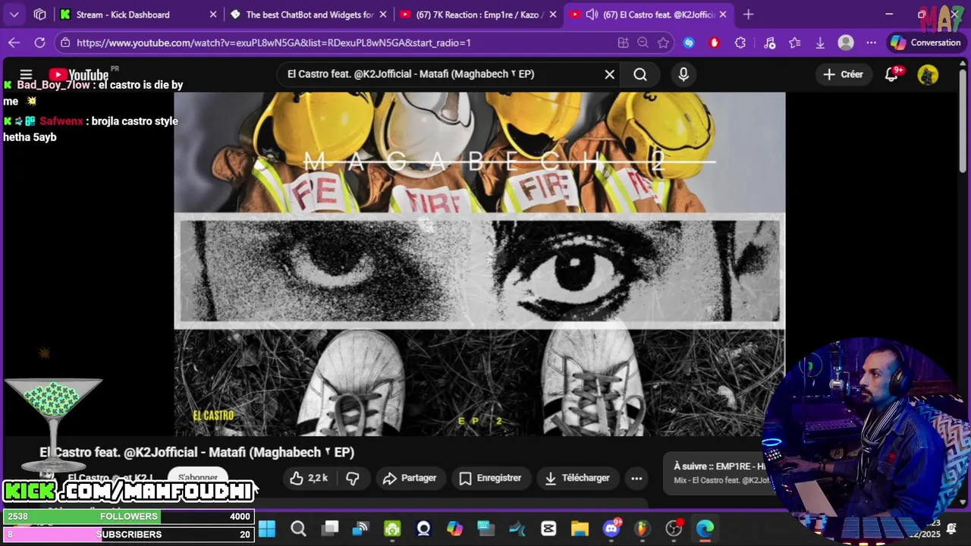Open File Explorer from taskbar
Image resolution: width=971 pixels, height=546 pixels.
pyautogui.click(x=580, y=529)
